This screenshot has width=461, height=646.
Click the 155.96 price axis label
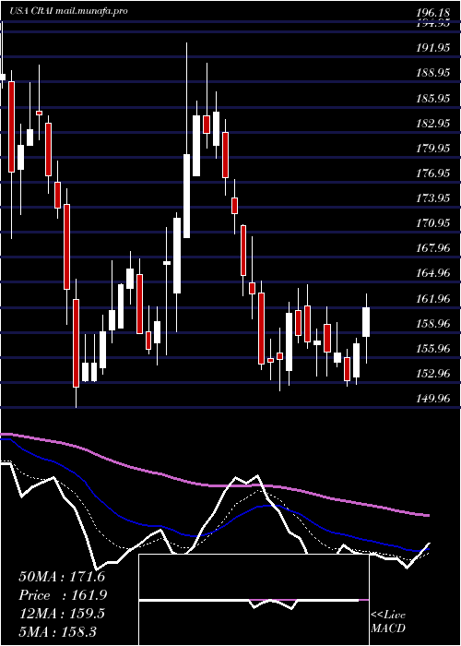coord(432,349)
